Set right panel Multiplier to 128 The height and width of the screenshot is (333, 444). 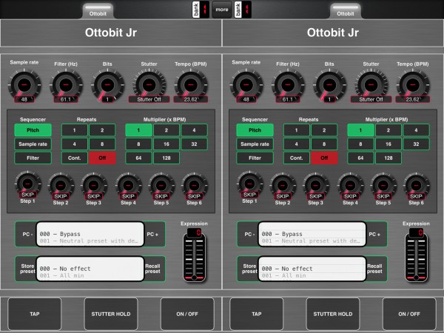[x=388, y=158]
